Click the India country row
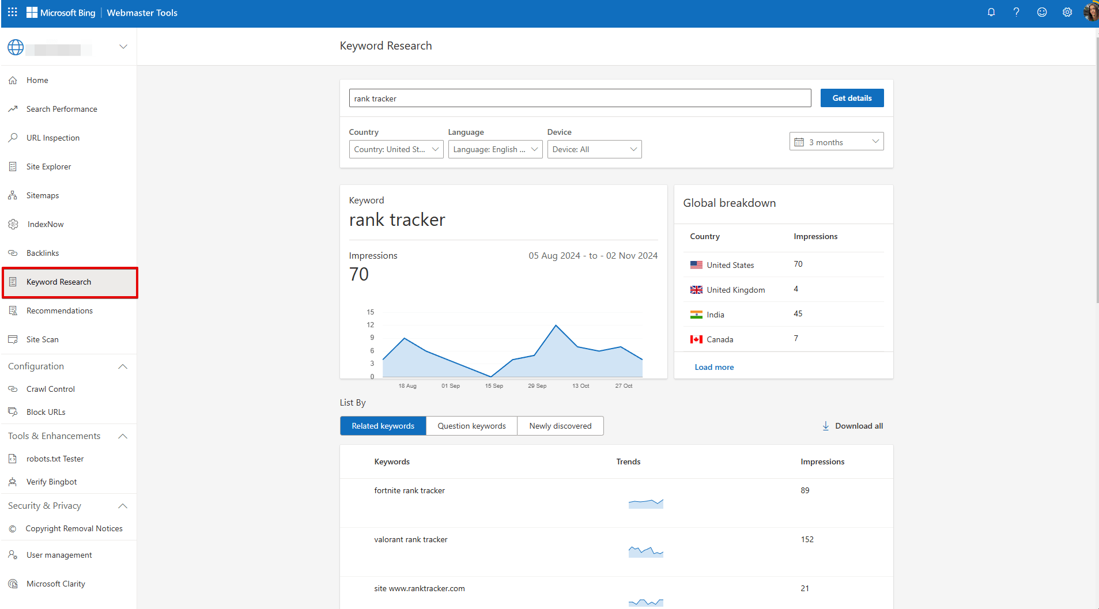This screenshot has width=1099, height=609. click(x=783, y=314)
